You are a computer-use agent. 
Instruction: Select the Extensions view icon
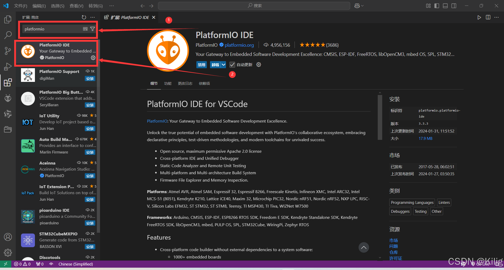[x=8, y=82]
